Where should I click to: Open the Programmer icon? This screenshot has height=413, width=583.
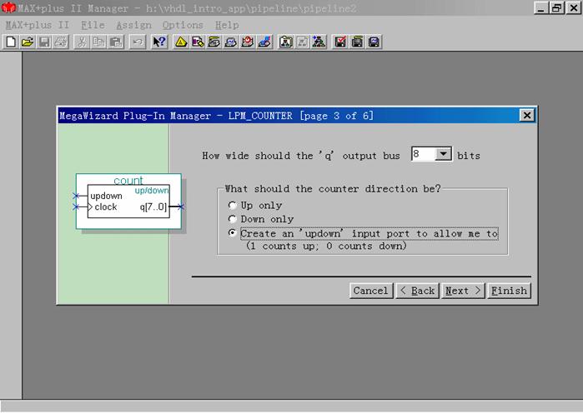[264, 42]
